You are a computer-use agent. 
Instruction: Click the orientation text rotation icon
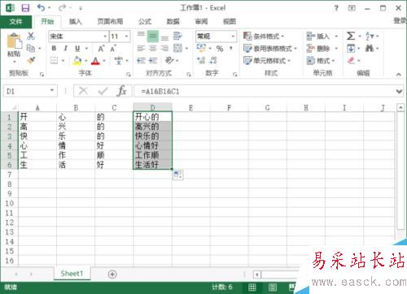click(169, 60)
